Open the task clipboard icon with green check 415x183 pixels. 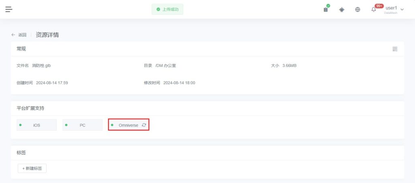click(326, 9)
